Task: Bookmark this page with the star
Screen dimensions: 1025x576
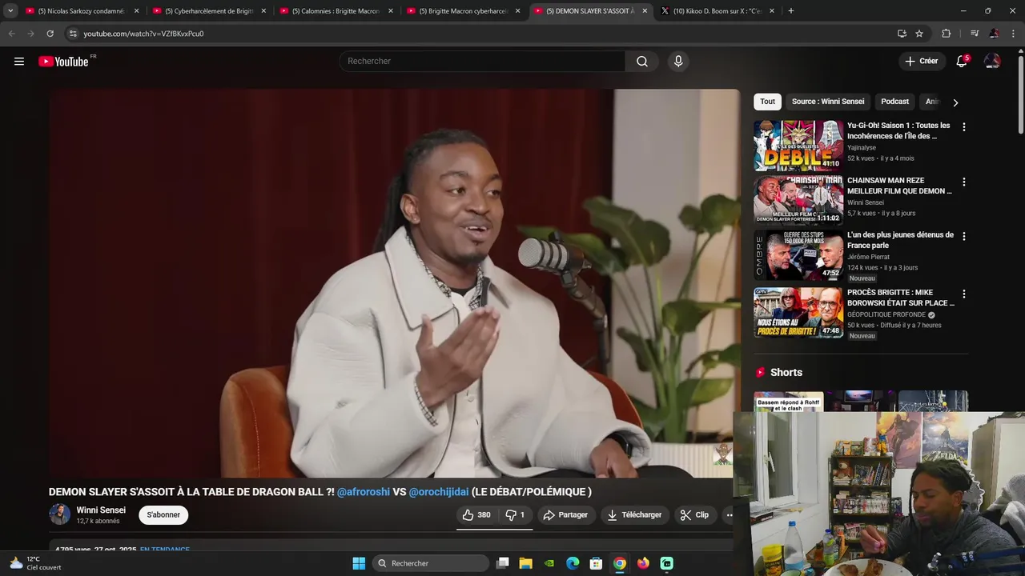Action: (x=919, y=34)
